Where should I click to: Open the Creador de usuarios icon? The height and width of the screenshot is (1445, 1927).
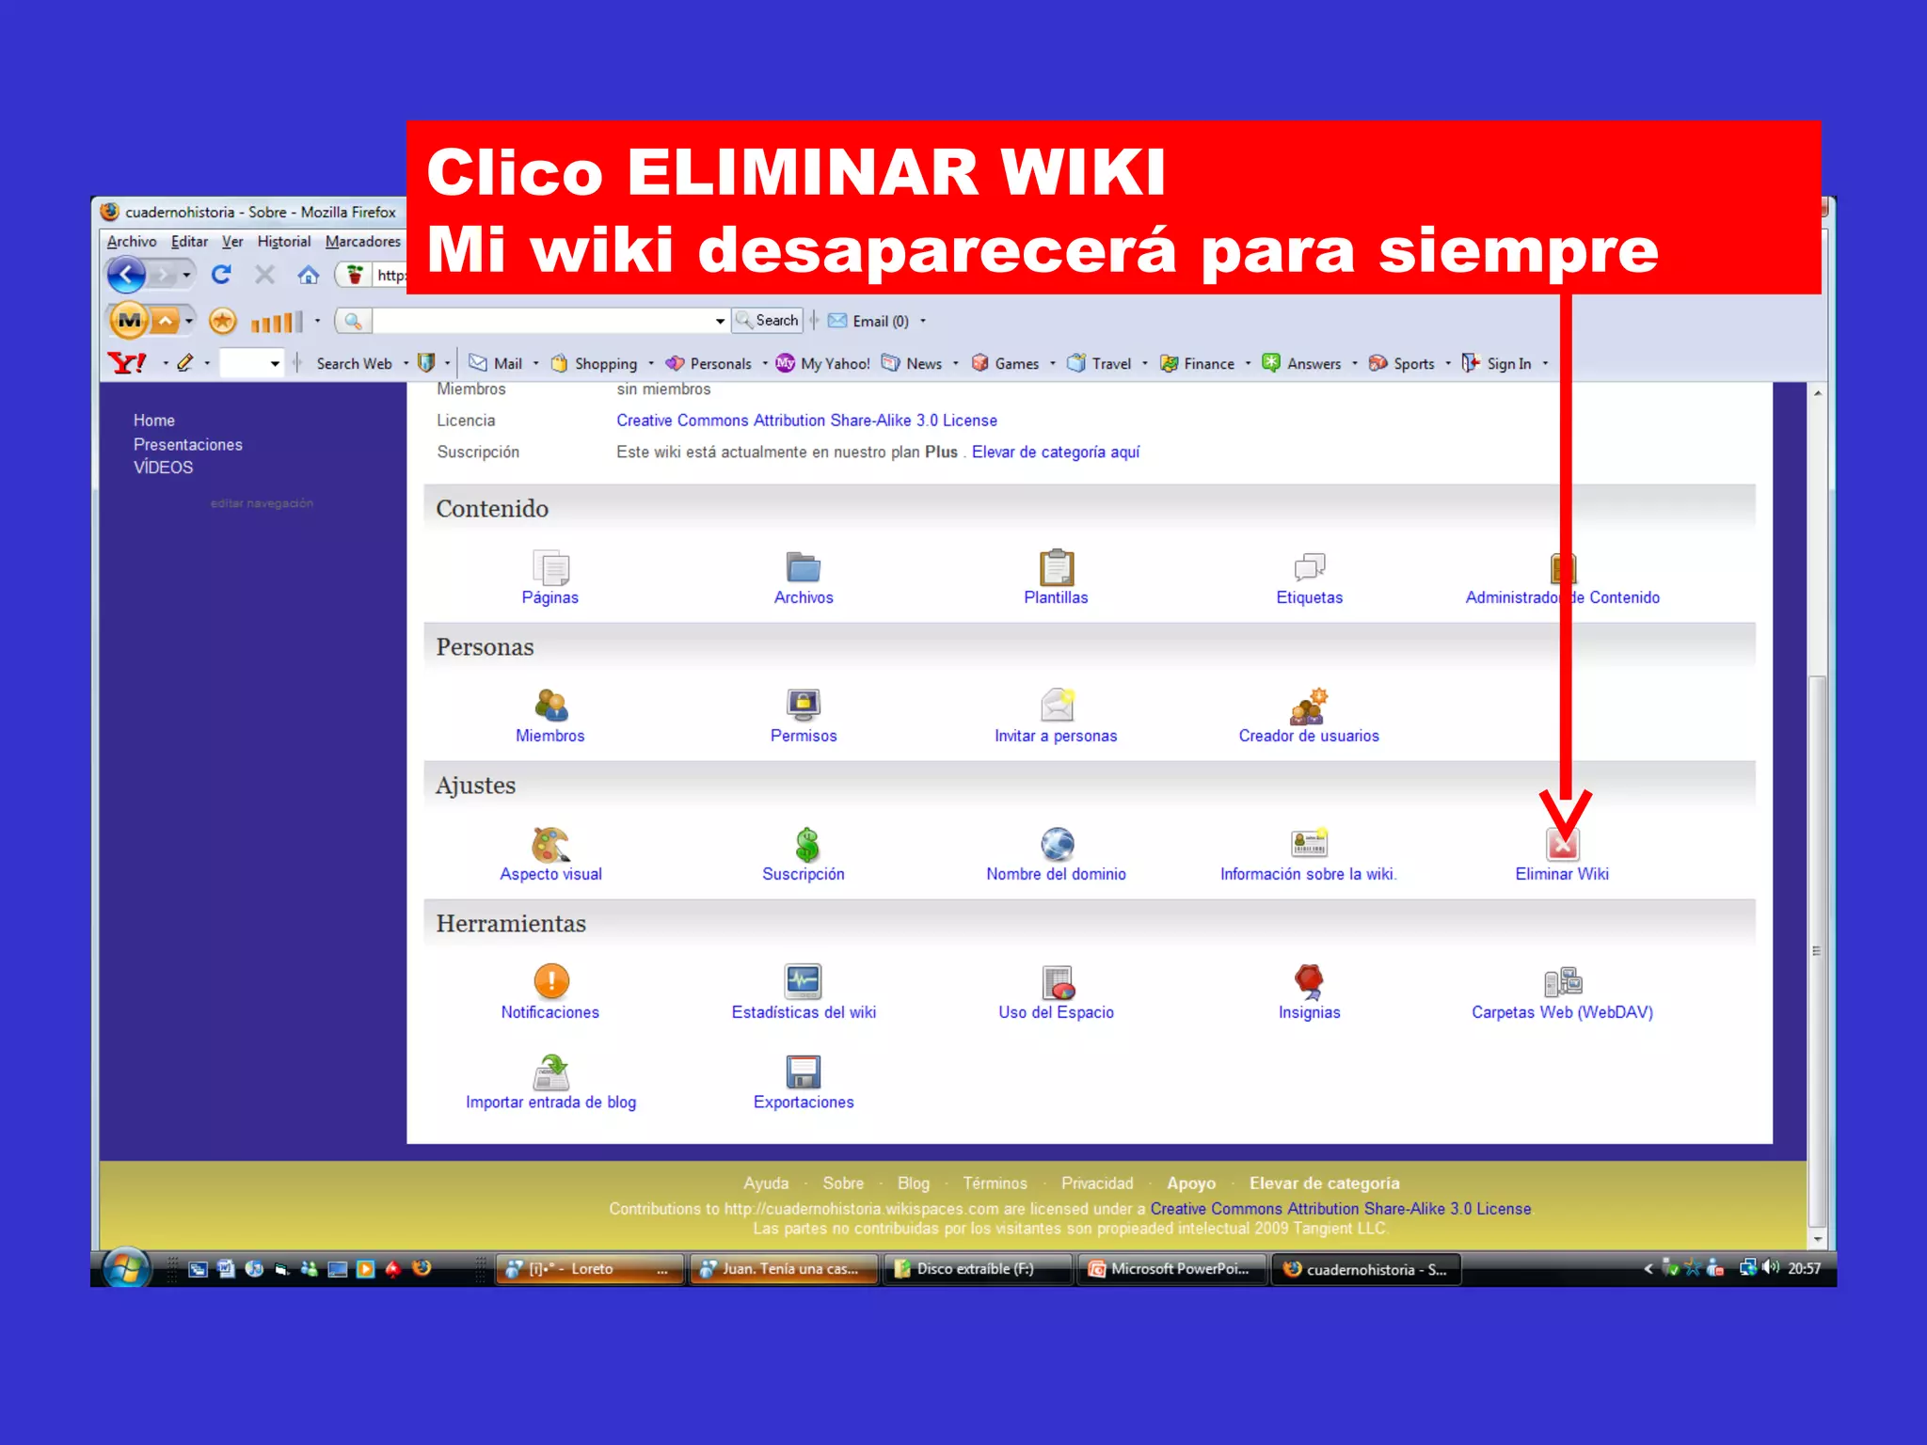pyautogui.click(x=1309, y=705)
